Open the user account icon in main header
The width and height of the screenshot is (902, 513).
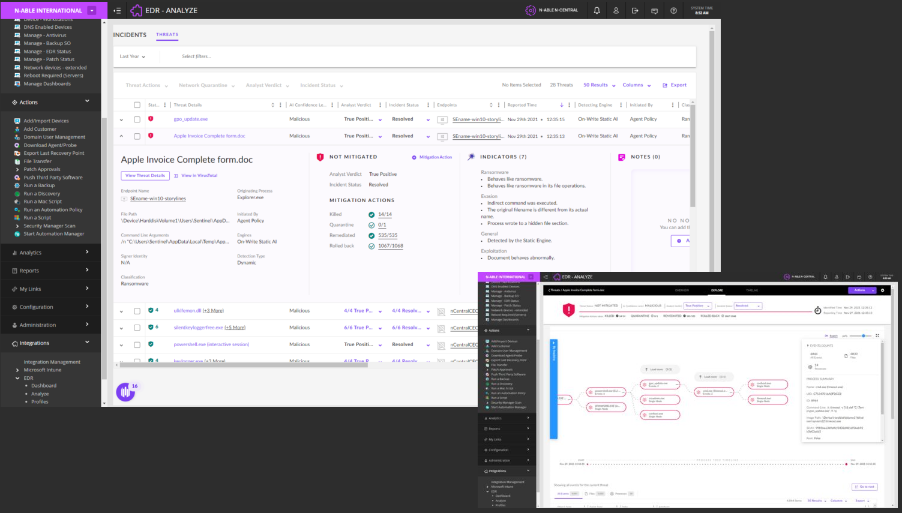pos(616,11)
